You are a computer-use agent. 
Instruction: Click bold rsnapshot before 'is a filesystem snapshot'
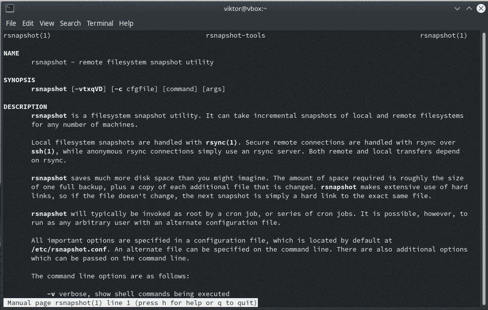49,115
